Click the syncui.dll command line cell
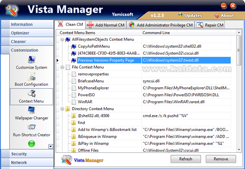Screen dimensions: 245x169 click(186, 81)
